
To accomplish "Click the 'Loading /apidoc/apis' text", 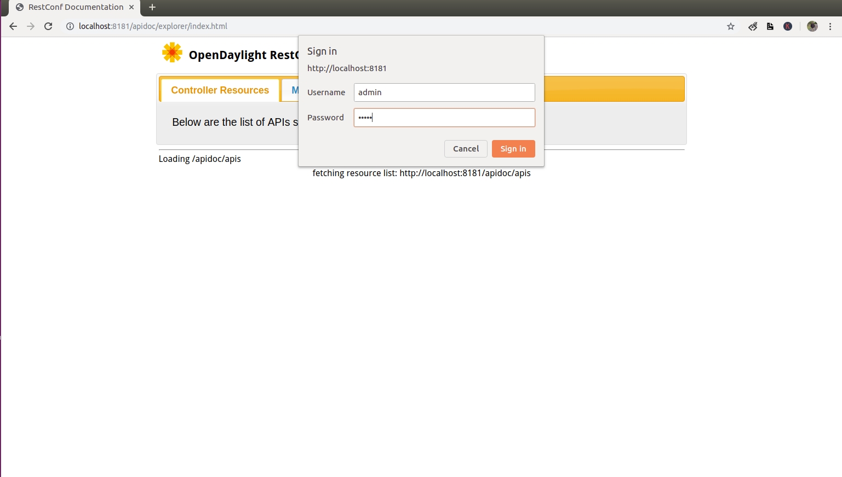I will [200, 159].
